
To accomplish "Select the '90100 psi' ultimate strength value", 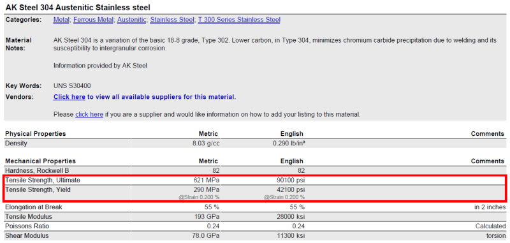I will [x=290, y=180].
